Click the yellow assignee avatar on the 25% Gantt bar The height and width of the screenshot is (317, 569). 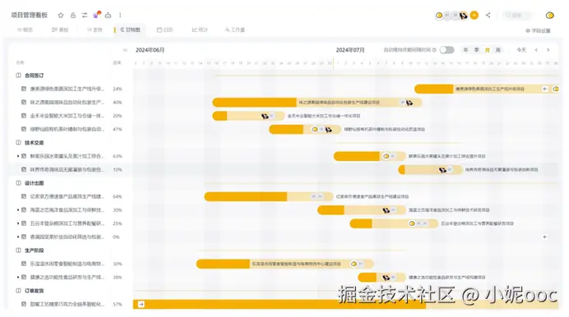pyautogui.click(x=411, y=223)
